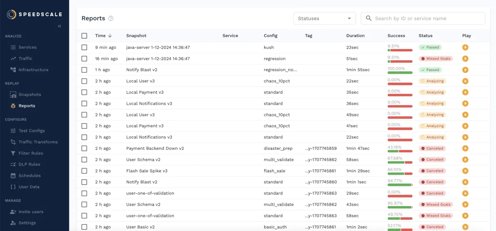Open the Statuses filter dropdown
The width and height of the screenshot is (496, 231).
(324, 18)
